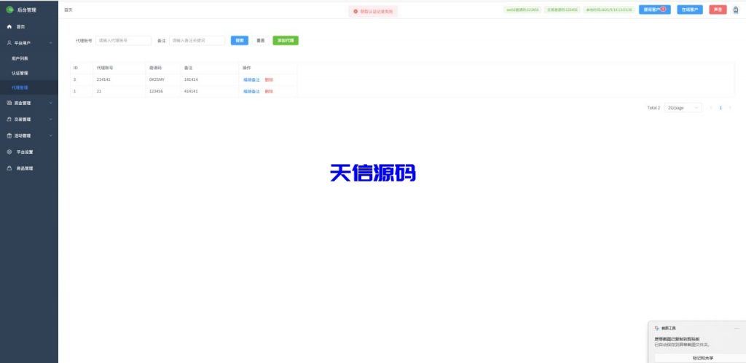Screen dimensions: 746x363
Task: Click the green 后台管理 logo icon
Action: tap(10, 9)
